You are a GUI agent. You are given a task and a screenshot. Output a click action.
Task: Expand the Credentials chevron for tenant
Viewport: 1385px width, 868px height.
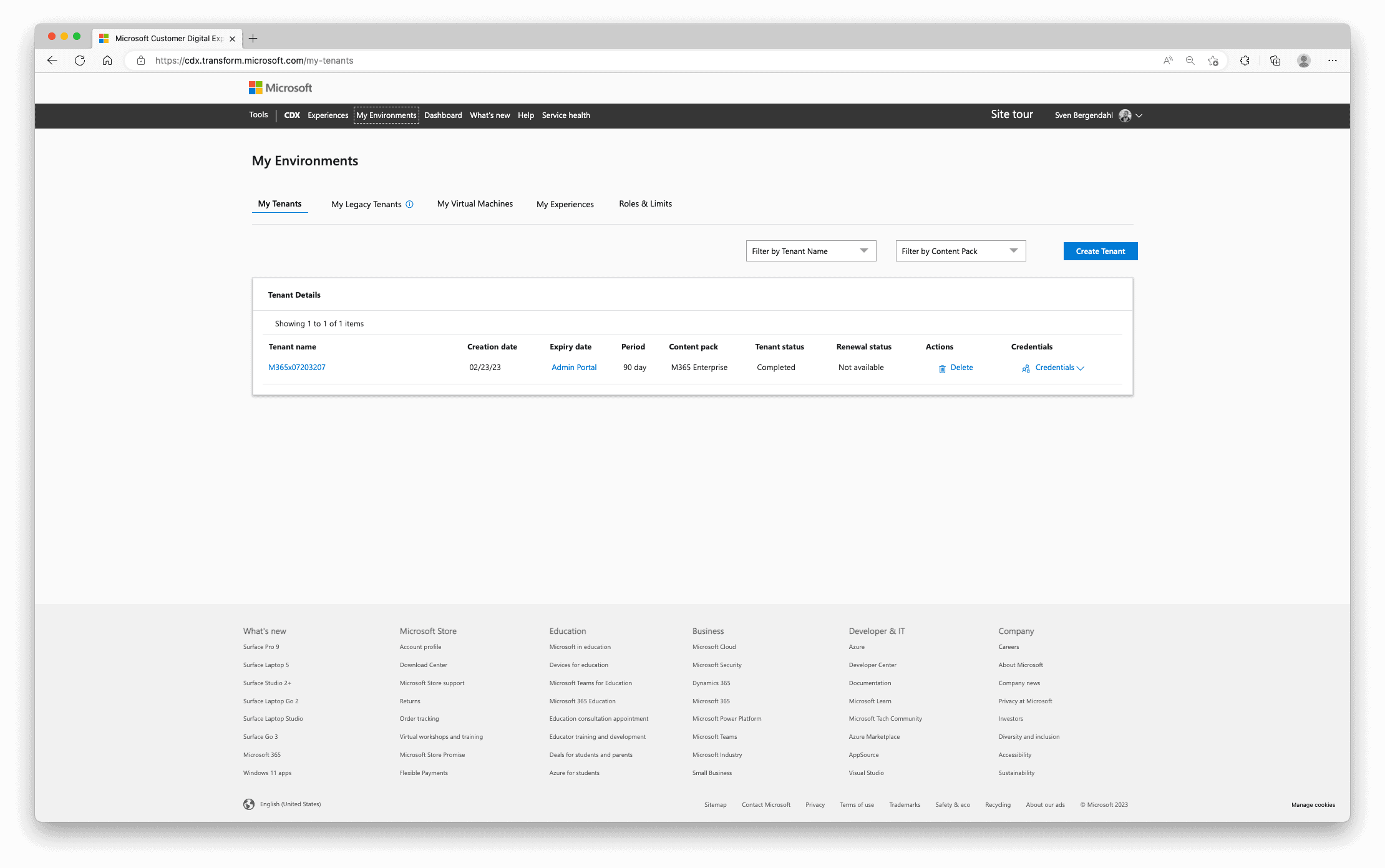pos(1081,368)
